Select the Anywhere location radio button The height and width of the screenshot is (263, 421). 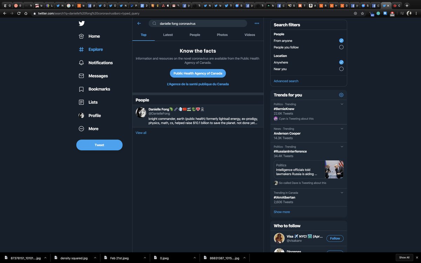coord(341,62)
